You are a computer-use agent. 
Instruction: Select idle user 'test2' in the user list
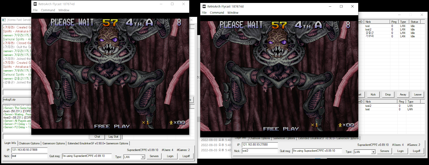click(368, 30)
